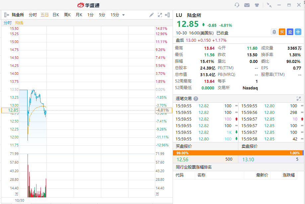Click the shrink window arrows icon
The height and width of the screenshot is (204, 305).
(x=269, y=5)
